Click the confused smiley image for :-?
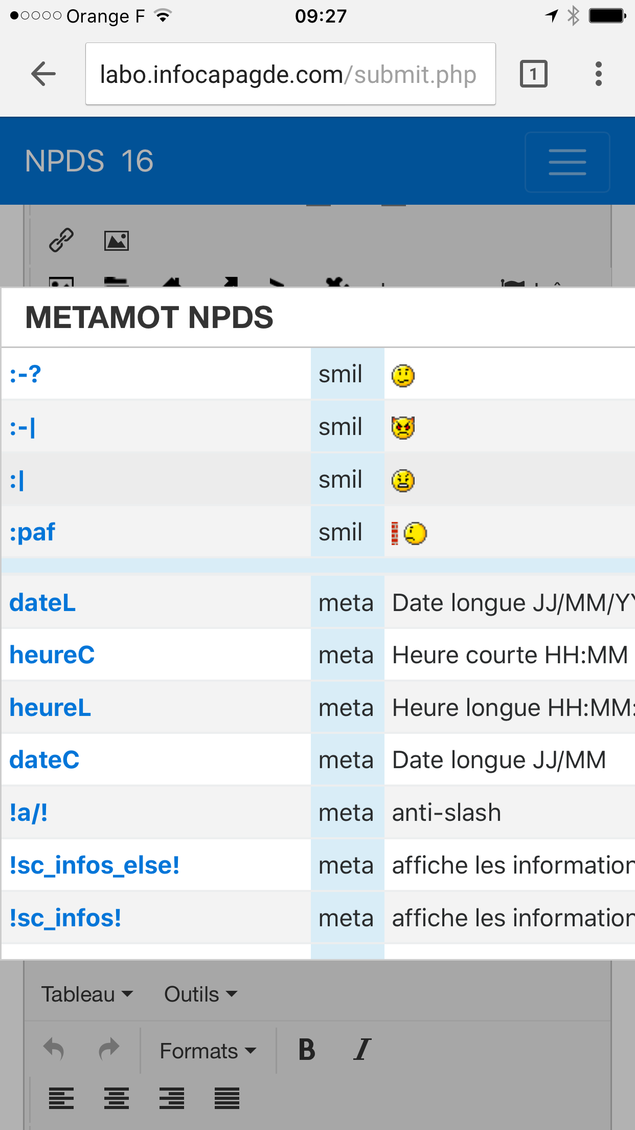The width and height of the screenshot is (635, 1130). tap(403, 376)
